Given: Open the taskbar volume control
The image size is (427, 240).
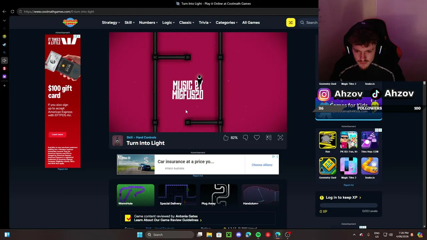Looking at the screenshot, I should pos(391,235).
